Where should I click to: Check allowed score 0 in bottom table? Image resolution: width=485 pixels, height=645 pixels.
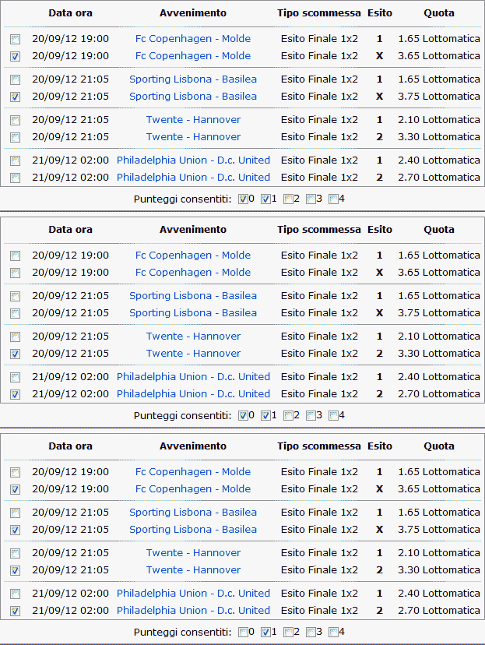(243, 632)
